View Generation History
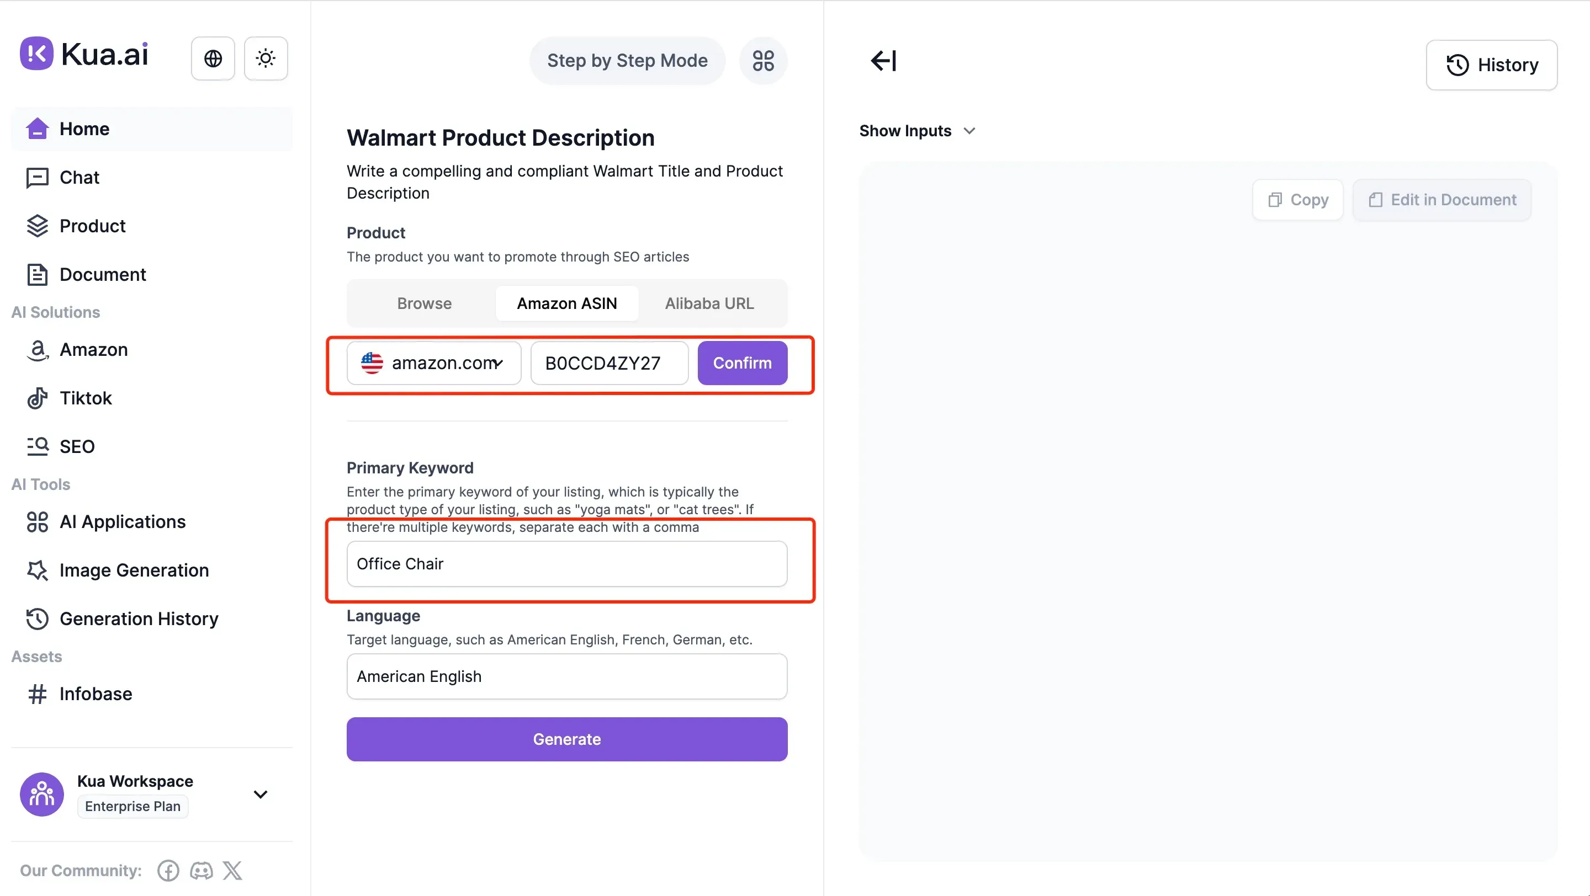Screen dimensions: 1590x896 (152, 618)
